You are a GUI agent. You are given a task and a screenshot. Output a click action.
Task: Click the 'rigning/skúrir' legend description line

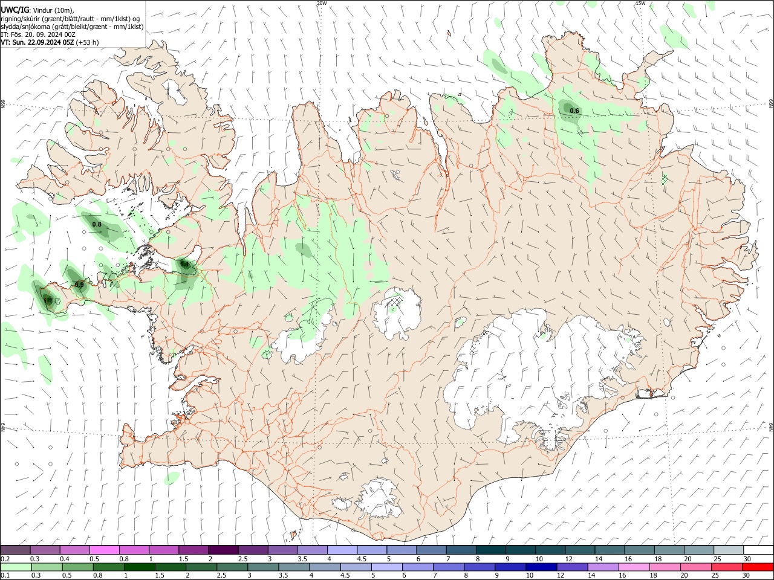tap(70, 19)
